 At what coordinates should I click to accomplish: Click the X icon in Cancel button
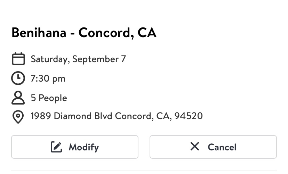[x=195, y=147]
